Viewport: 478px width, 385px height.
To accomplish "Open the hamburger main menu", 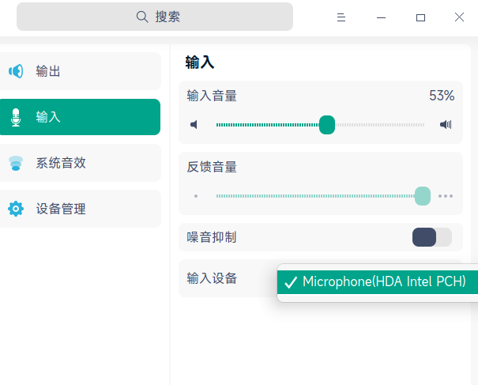I will pos(341,17).
